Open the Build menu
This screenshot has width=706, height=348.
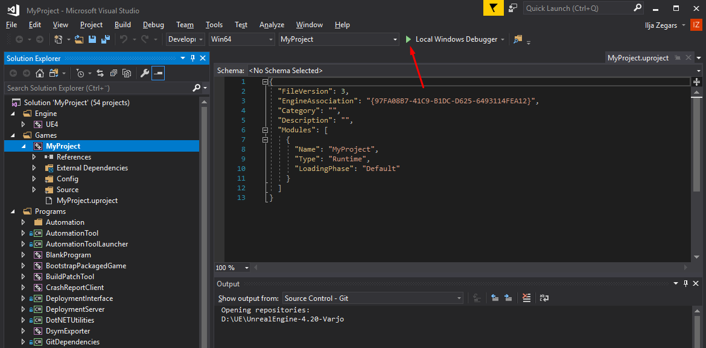pos(122,25)
